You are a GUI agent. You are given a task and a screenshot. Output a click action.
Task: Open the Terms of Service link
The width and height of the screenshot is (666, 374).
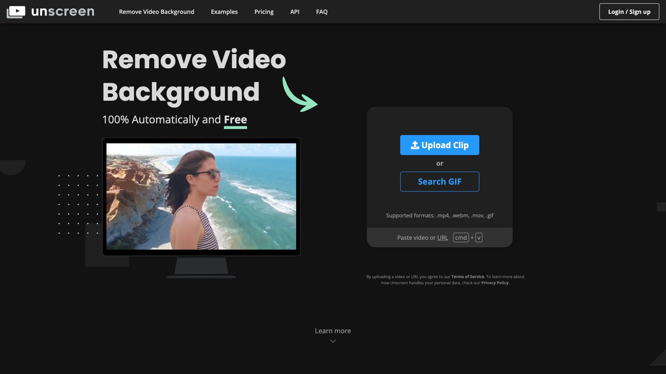(x=467, y=277)
